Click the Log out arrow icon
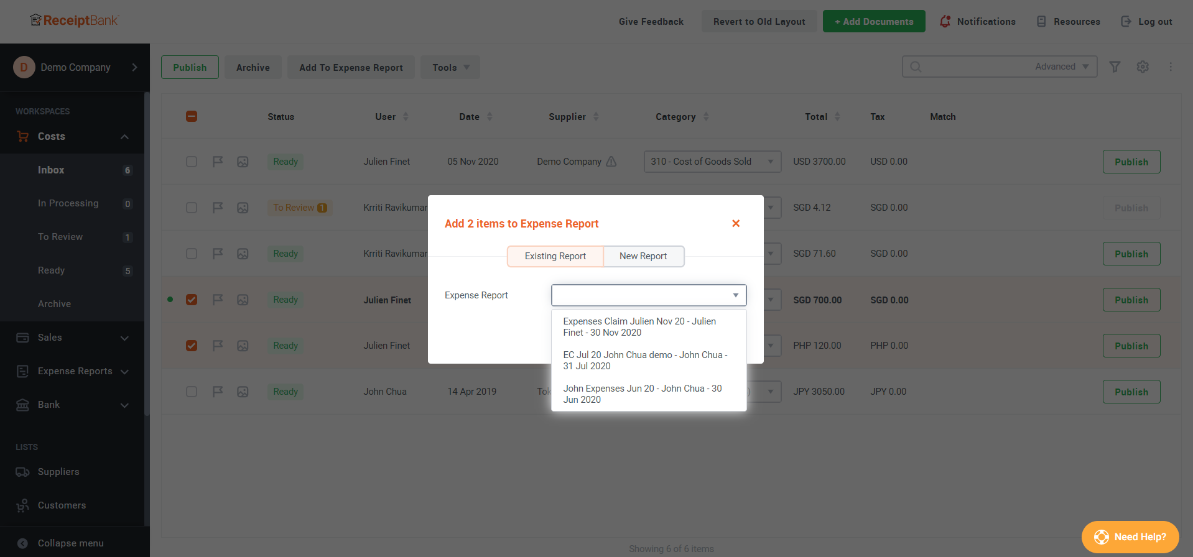 click(x=1126, y=22)
